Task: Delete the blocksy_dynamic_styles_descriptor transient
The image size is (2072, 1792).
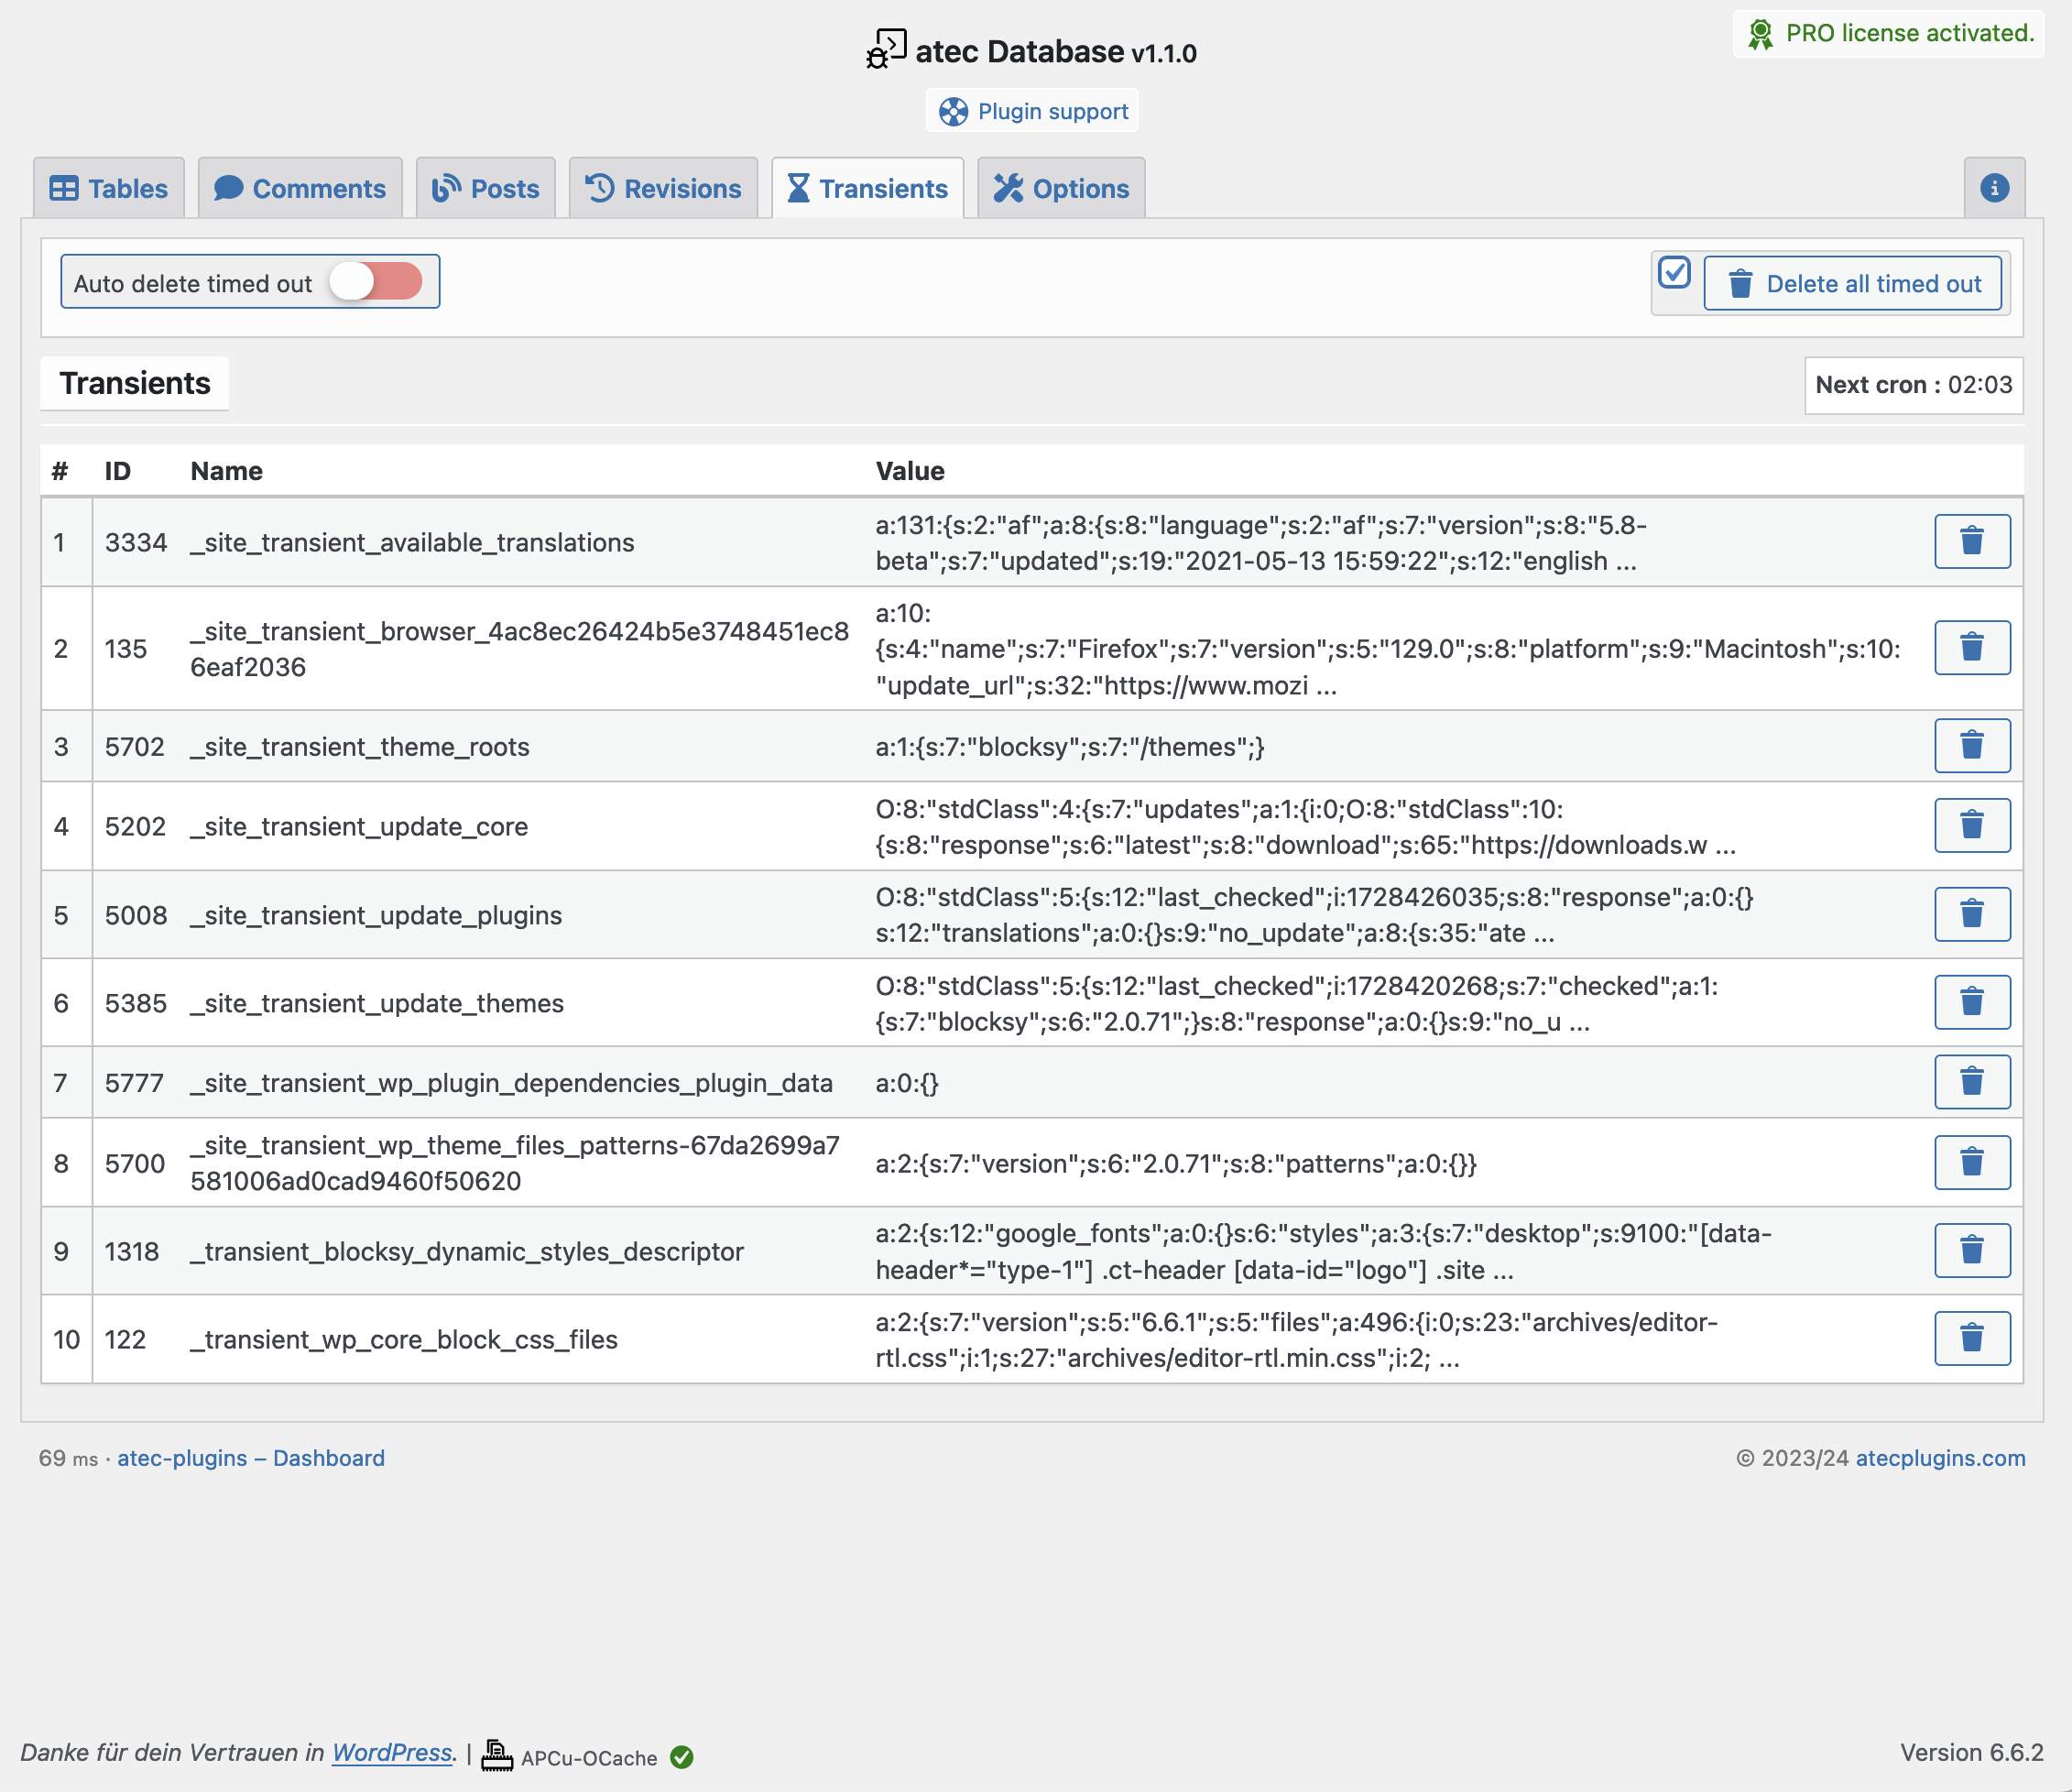Action: pos(1971,1250)
